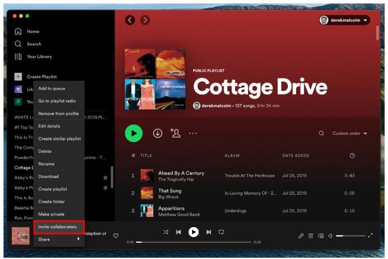This screenshot has height=259, width=388.
Task: Select Remove from profile
Action: [59, 114]
